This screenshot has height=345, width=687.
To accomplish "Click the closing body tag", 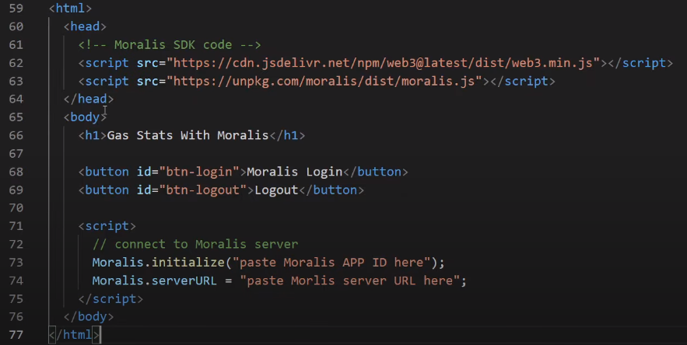I will [89, 316].
